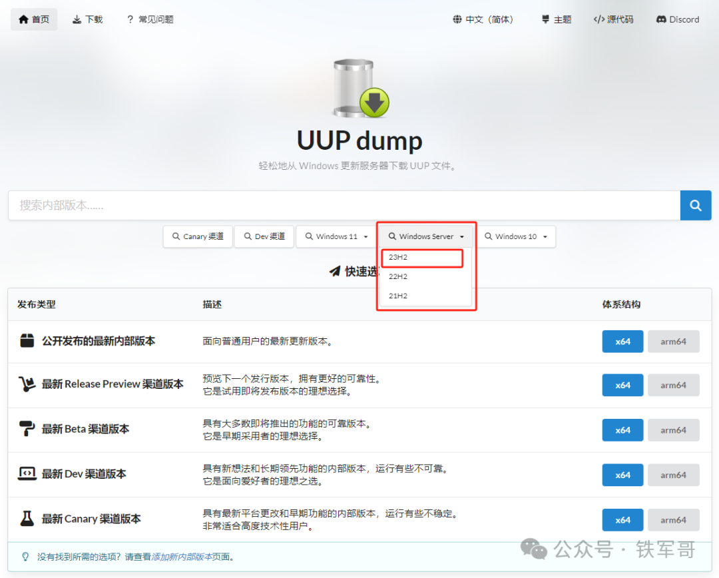Click the flask icon of Canary row
Viewport: 719px width, 578px height.
pos(27,518)
